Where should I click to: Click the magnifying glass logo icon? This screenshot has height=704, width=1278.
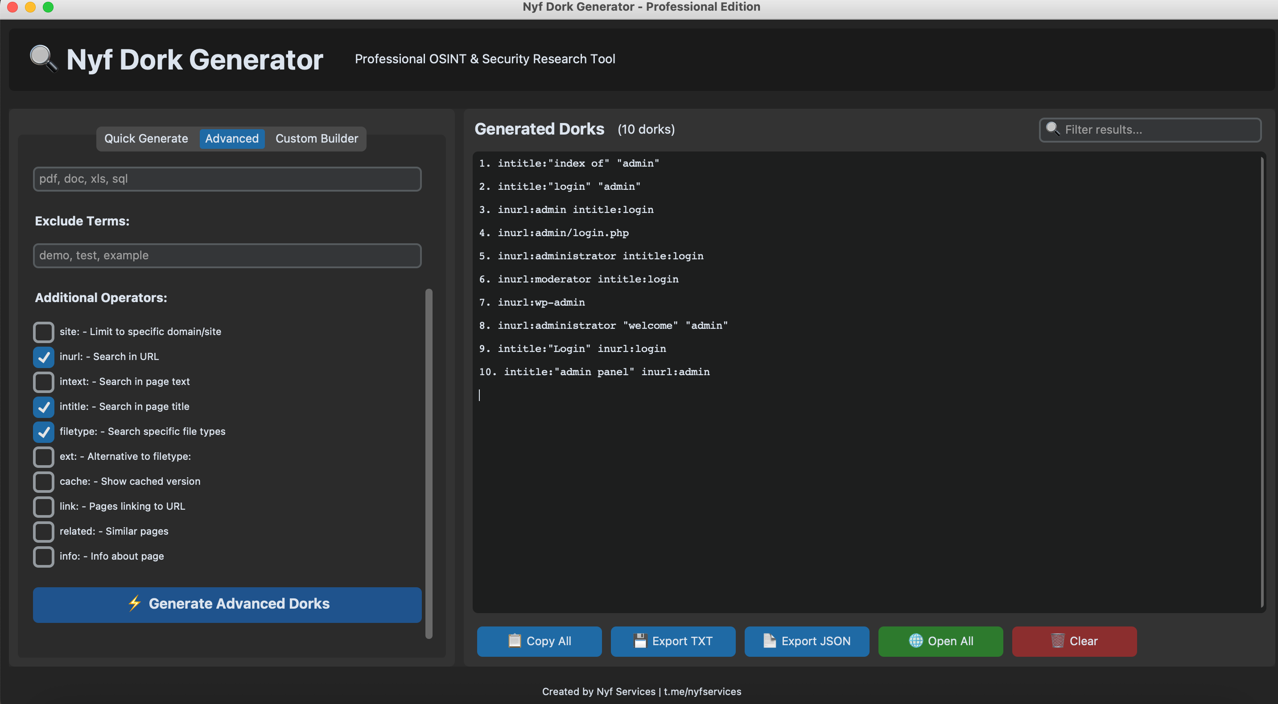coord(43,58)
